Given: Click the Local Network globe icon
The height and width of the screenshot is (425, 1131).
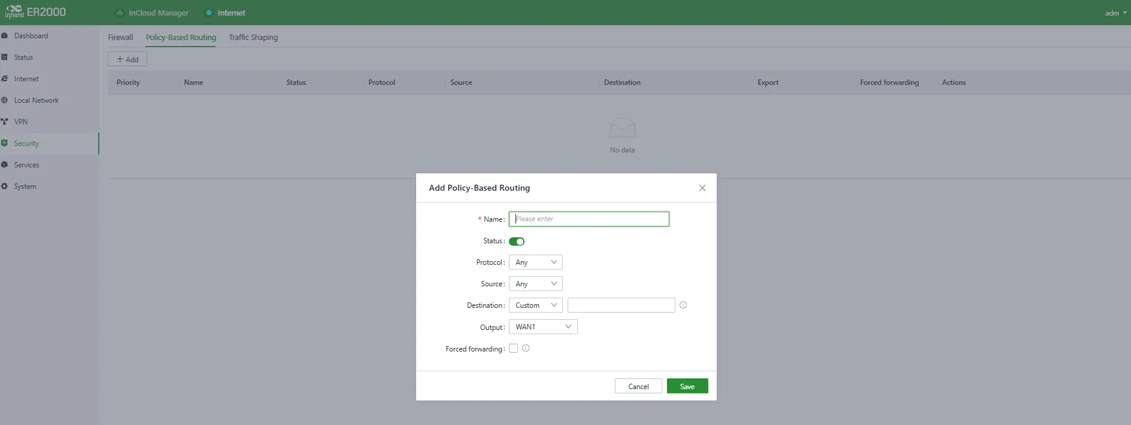Looking at the screenshot, I should click(4, 100).
